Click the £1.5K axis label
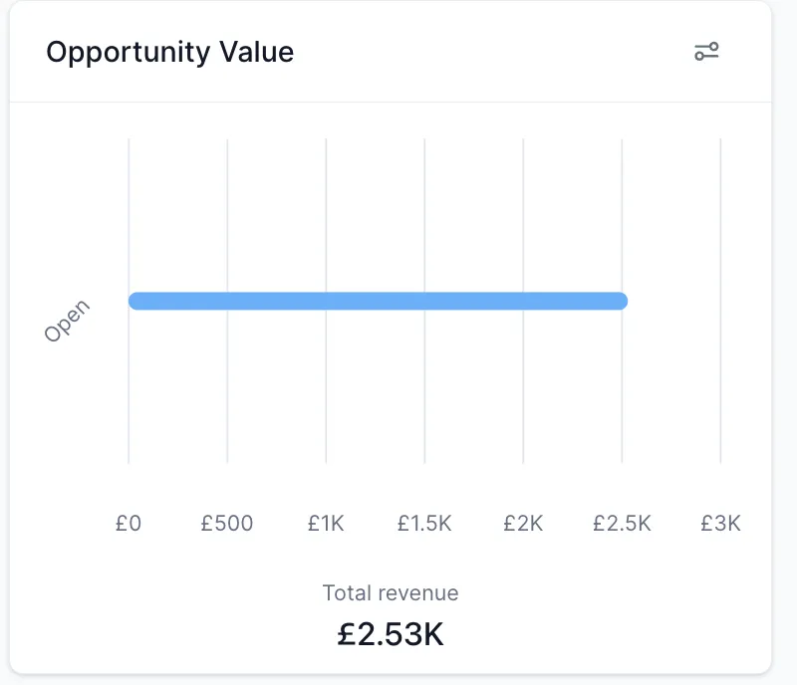The height and width of the screenshot is (685, 797). [x=424, y=523]
